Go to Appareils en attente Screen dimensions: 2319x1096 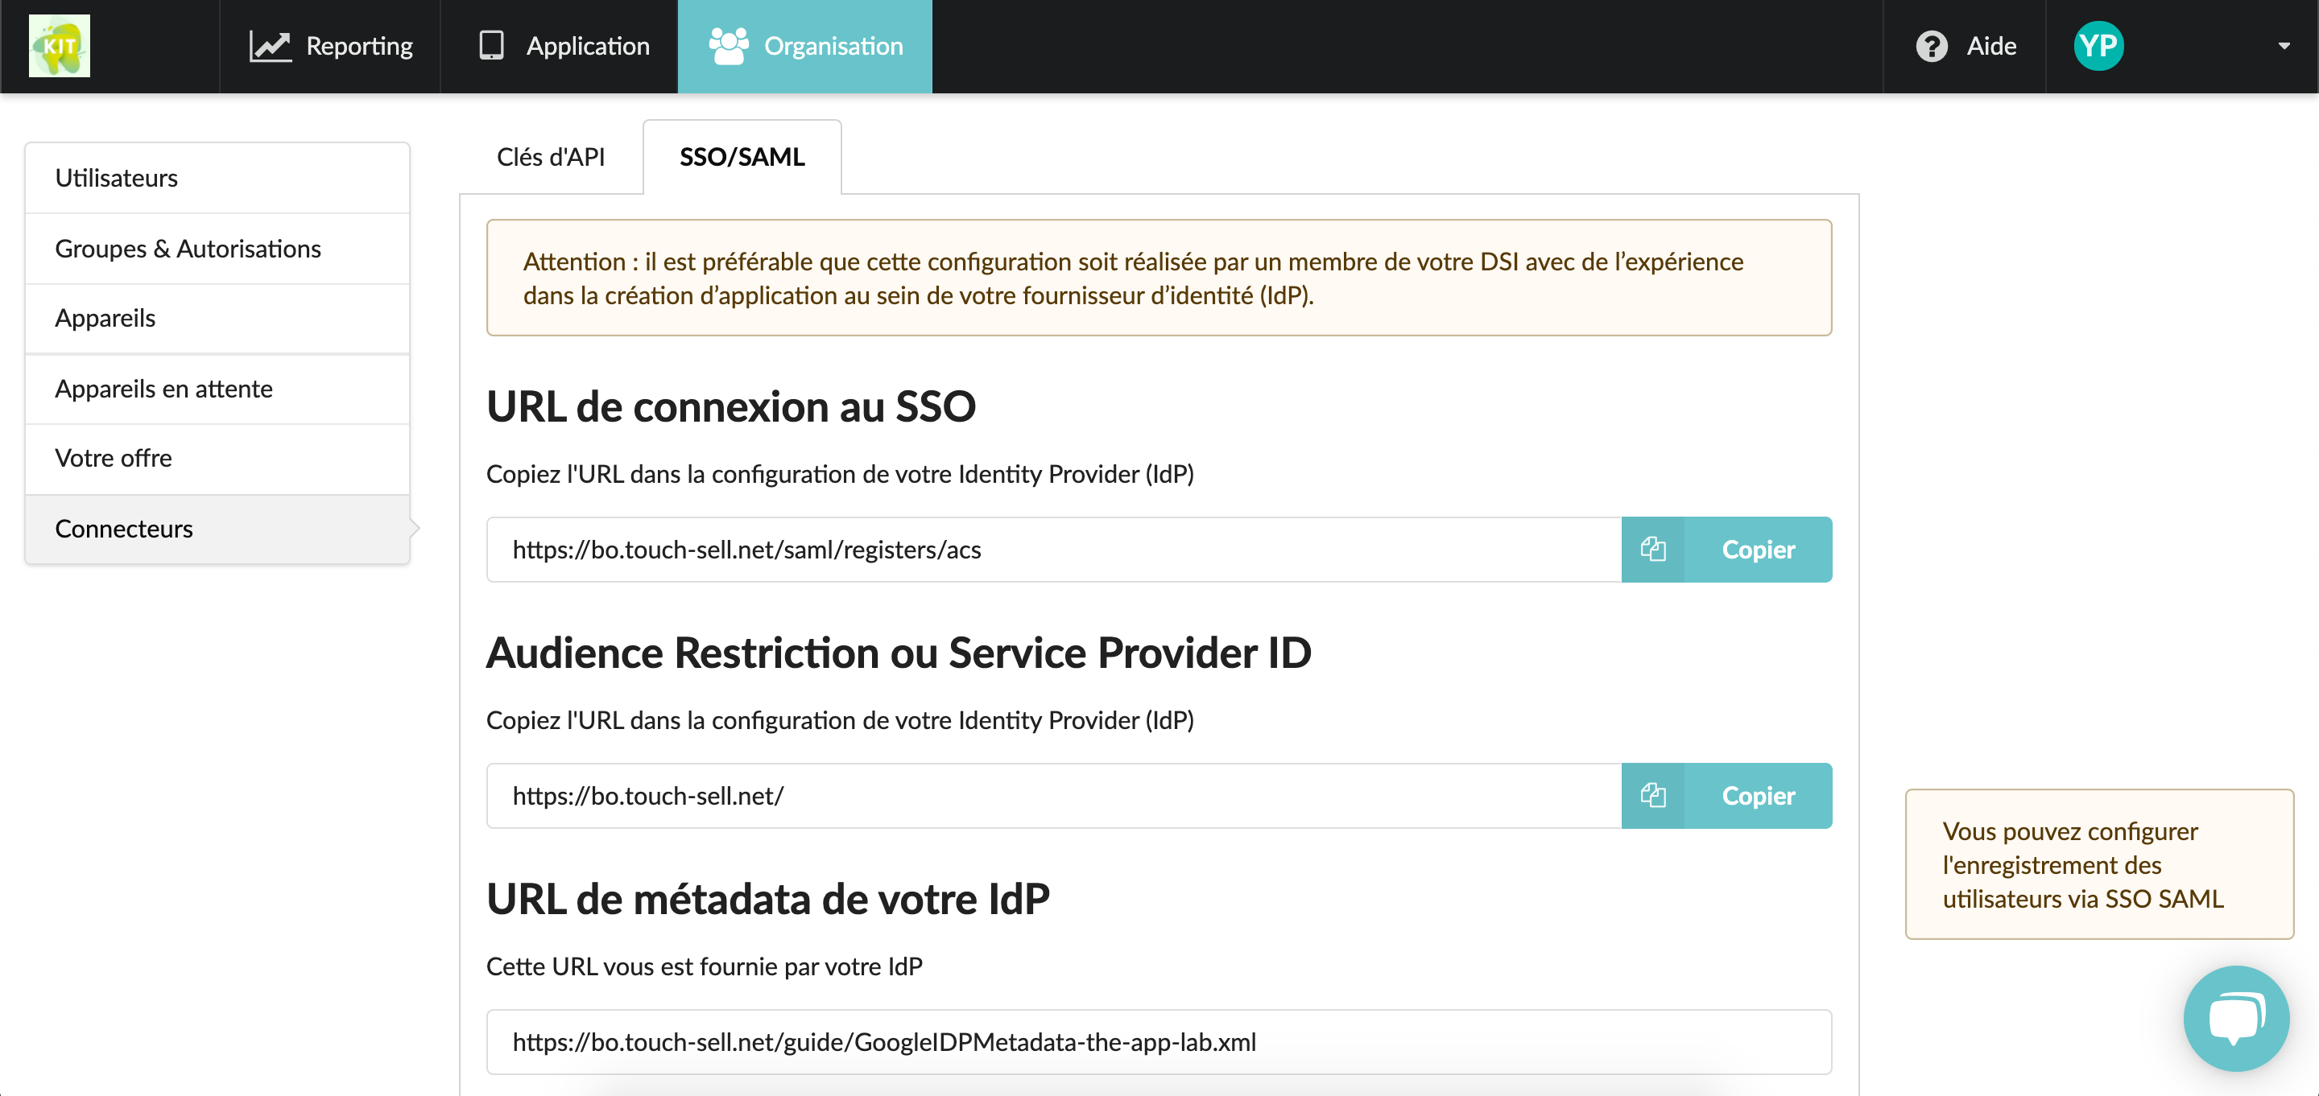click(x=217, y=389)
